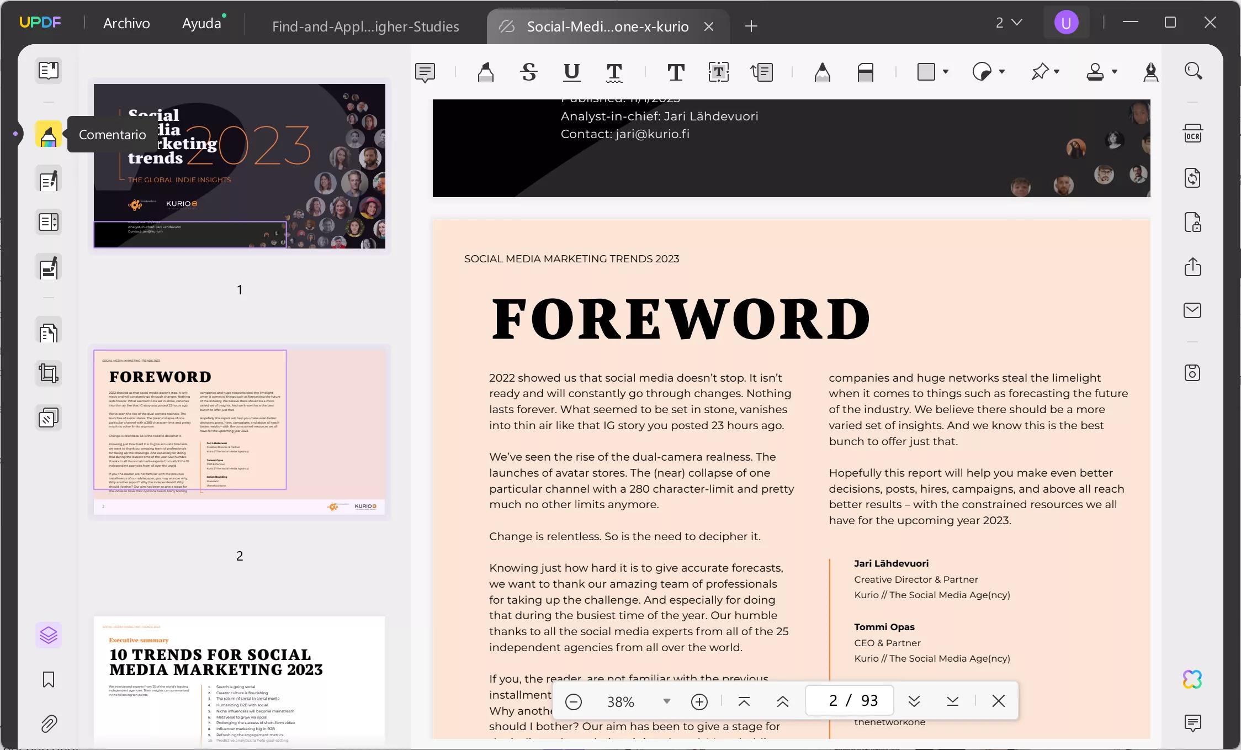Click the Contact: jari@kurio.fi text
1241x750 pixels.
[625, 134]
